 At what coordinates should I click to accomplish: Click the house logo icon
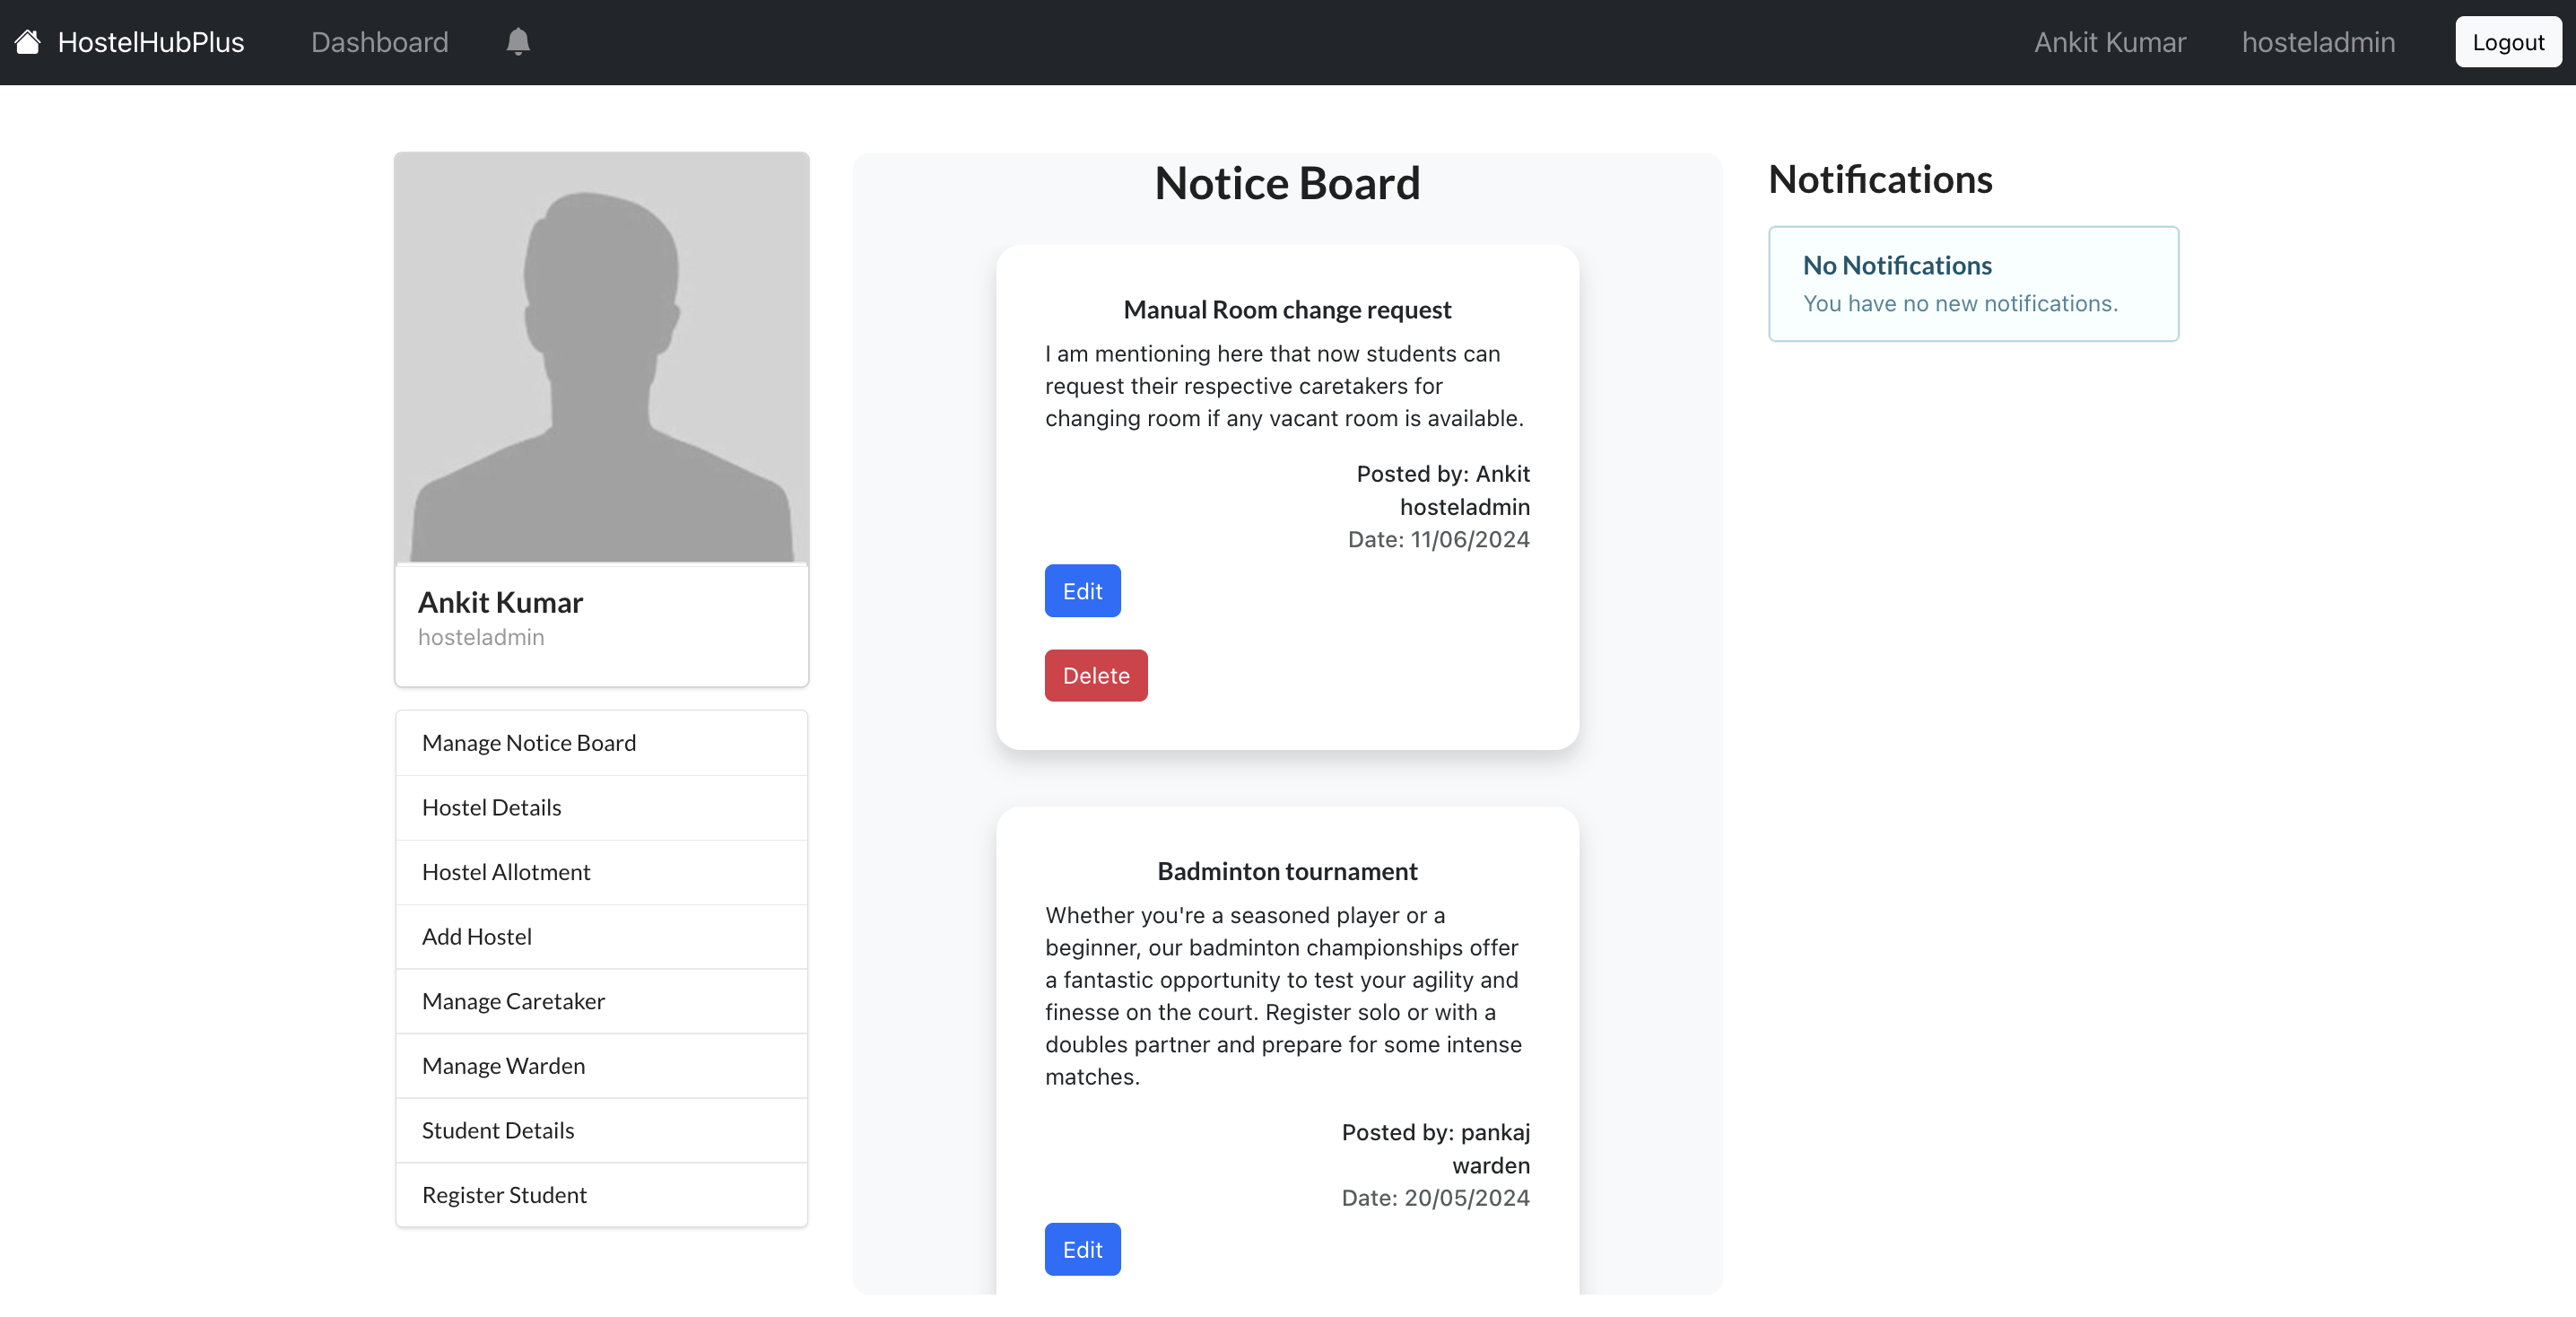[27, 42]
